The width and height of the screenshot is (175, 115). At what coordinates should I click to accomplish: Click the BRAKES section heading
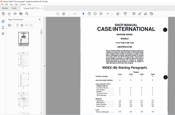pos(99,99)
